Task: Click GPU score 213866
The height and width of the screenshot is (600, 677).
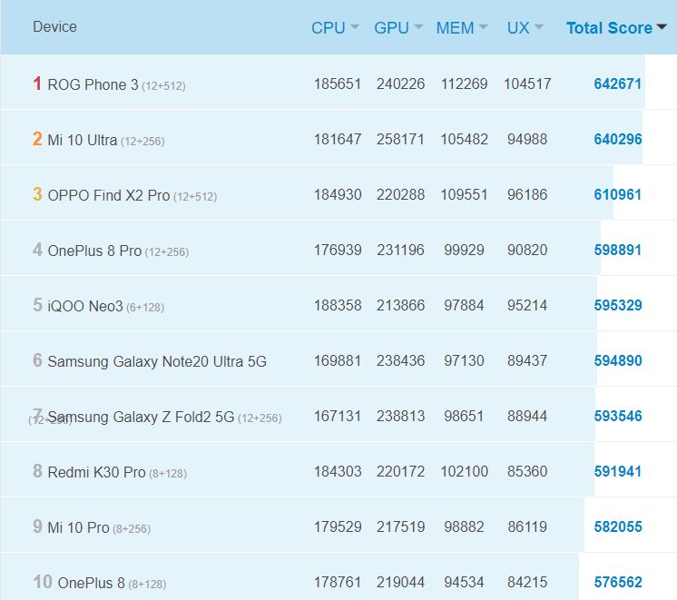Action: coord(401,305)
